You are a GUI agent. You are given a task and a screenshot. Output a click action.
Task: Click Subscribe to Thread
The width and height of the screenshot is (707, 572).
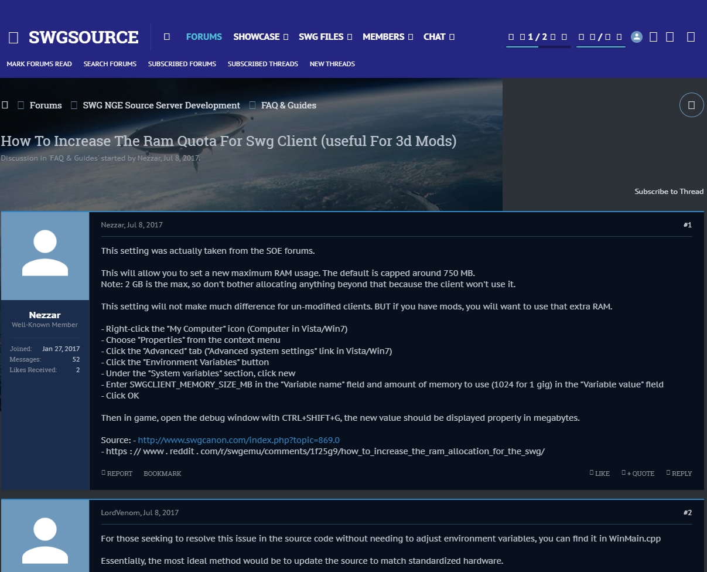(669, 192)
